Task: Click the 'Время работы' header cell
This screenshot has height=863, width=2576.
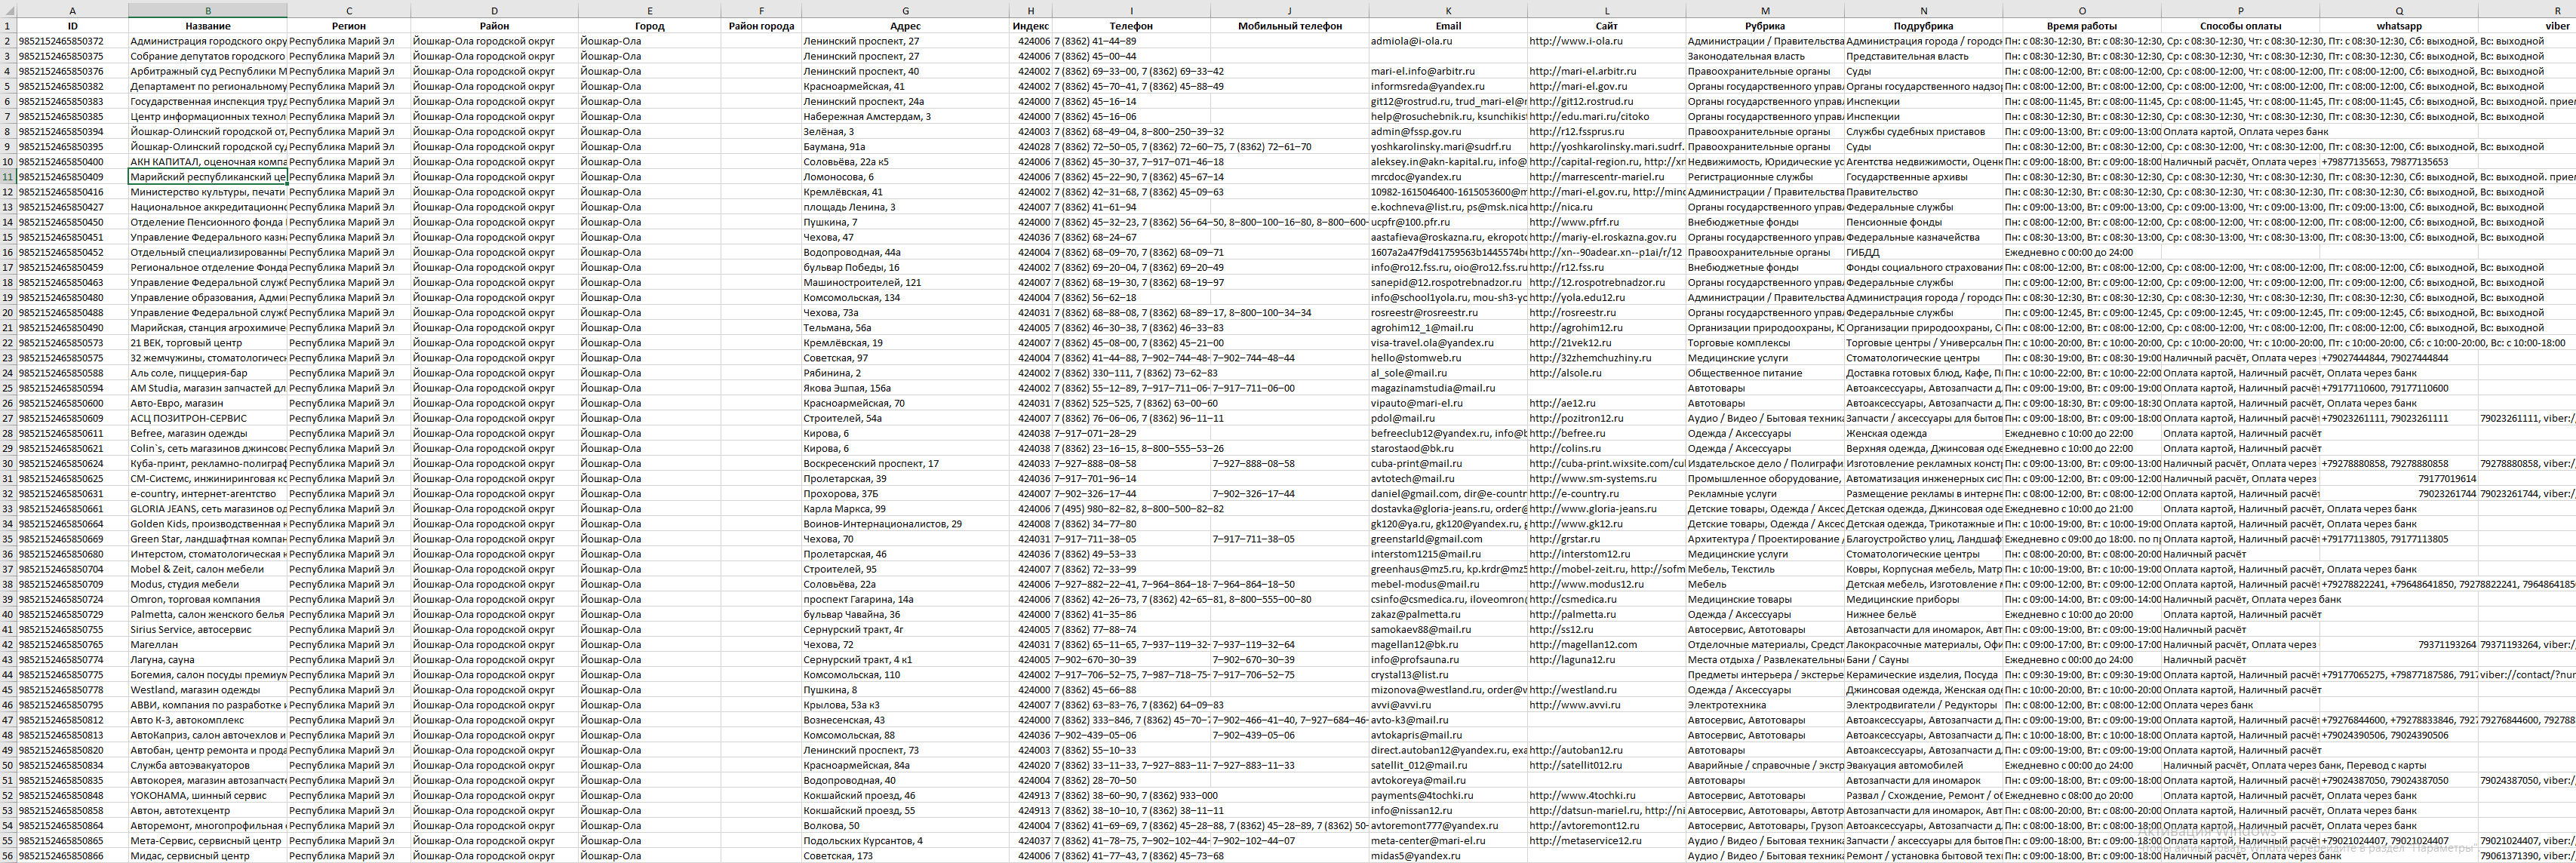Action: (2082, 26)
